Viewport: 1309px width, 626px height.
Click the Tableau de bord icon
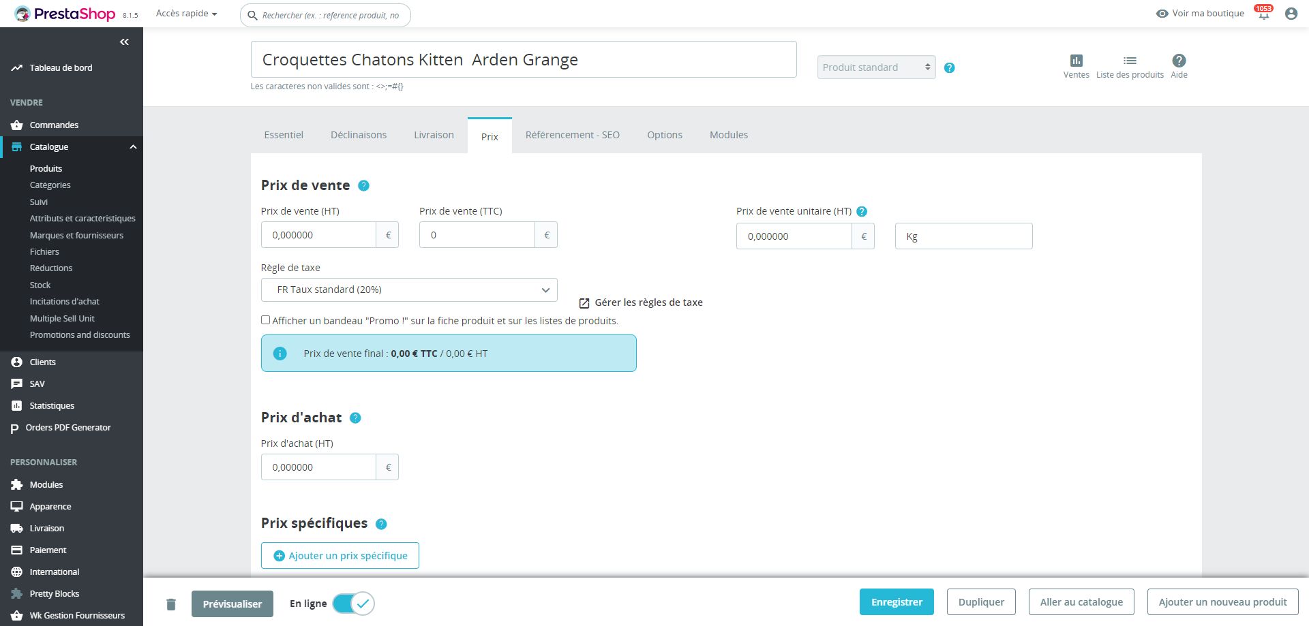point(17,68)
